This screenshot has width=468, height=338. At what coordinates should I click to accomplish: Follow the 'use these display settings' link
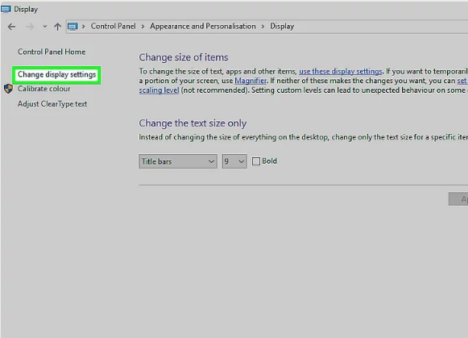341,72
